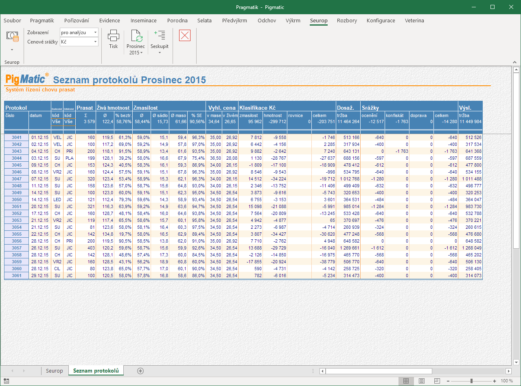Click the horizontal scrollbar right arrow
The height and width of the screenshot is (386, 521).
(x=508, y=371)
